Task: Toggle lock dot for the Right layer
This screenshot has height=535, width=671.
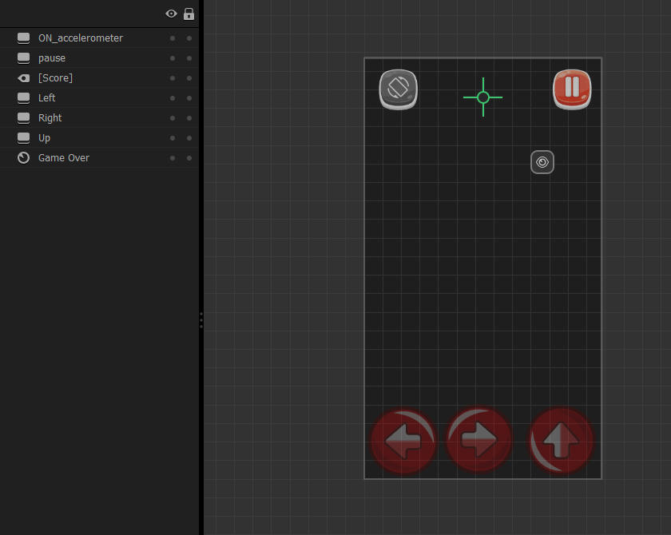Action: coord(189,118)
